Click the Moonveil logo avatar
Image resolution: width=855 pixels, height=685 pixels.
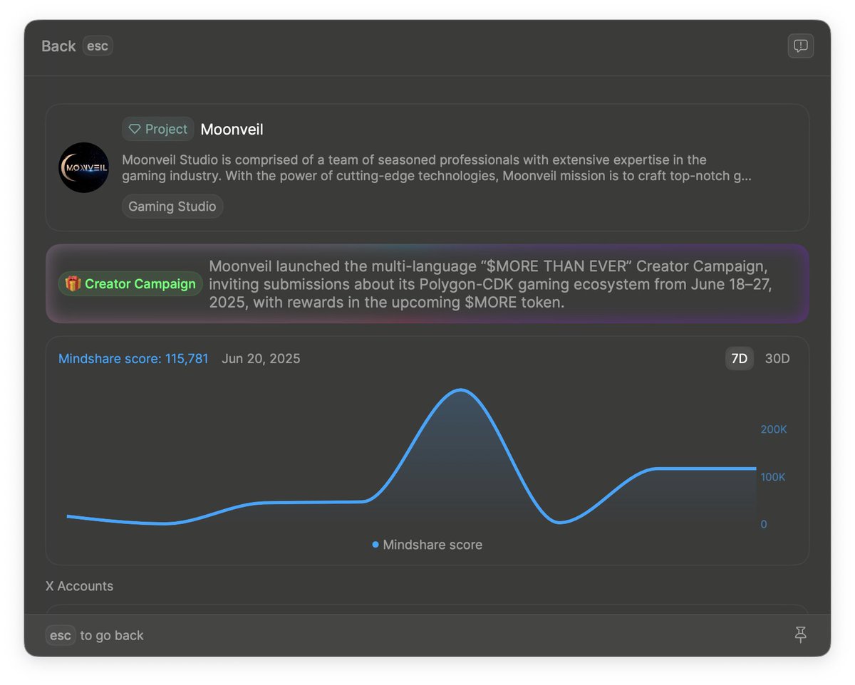tap(83, 167)
